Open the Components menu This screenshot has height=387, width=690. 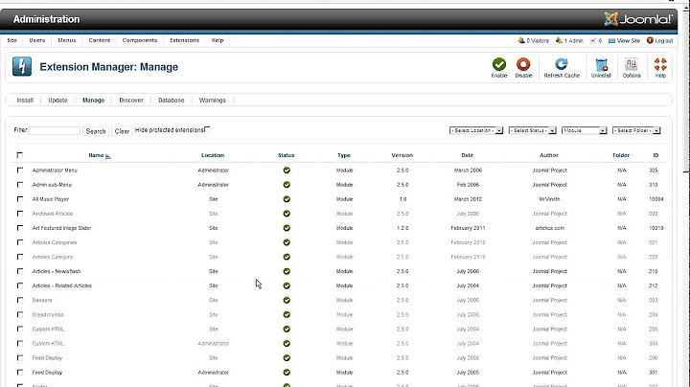point(140,40)
